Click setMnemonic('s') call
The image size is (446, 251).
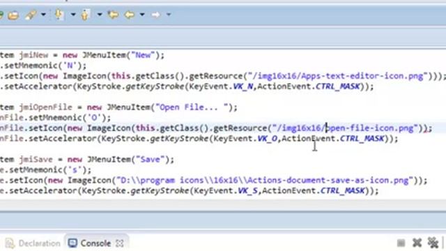(x=50, y=170)
